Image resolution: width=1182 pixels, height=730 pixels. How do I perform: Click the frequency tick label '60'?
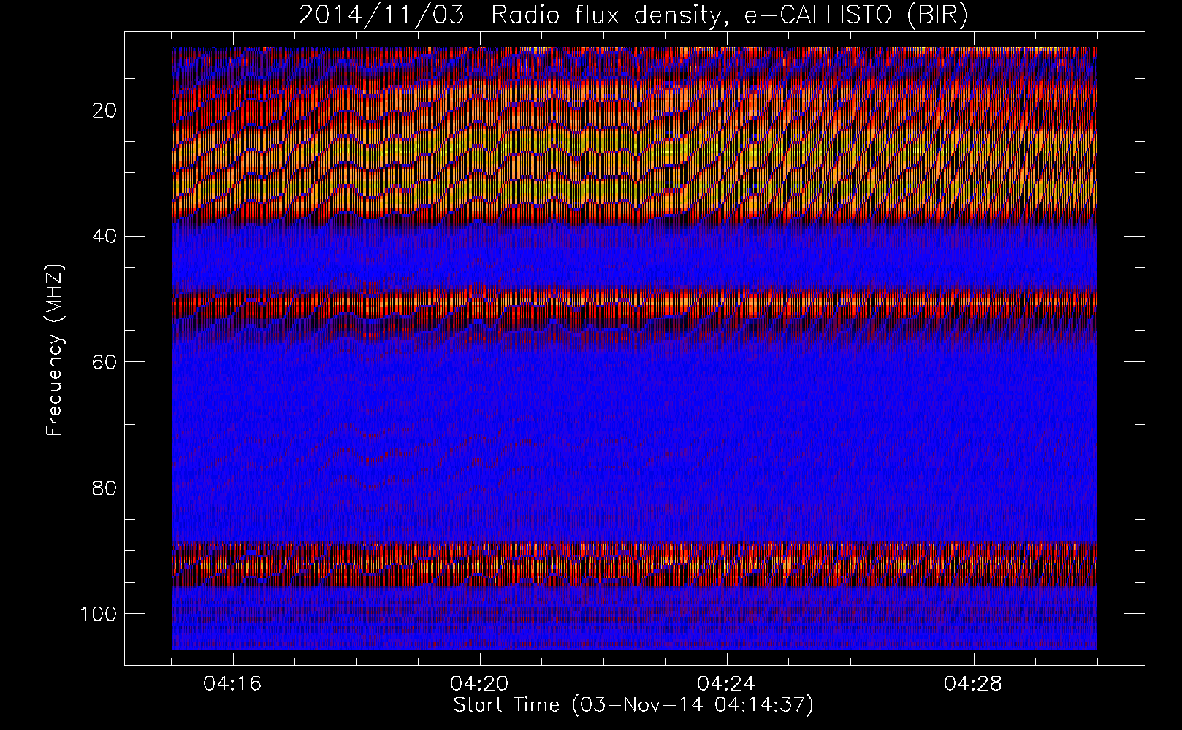(105, 361)
